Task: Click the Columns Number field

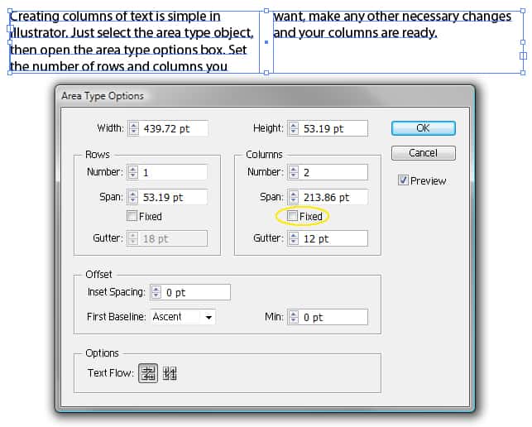Action: point(333,172)
